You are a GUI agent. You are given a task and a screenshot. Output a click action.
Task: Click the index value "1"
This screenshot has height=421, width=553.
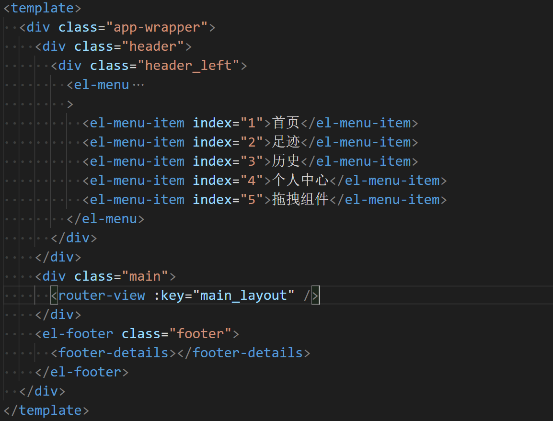tap(252, 123)
